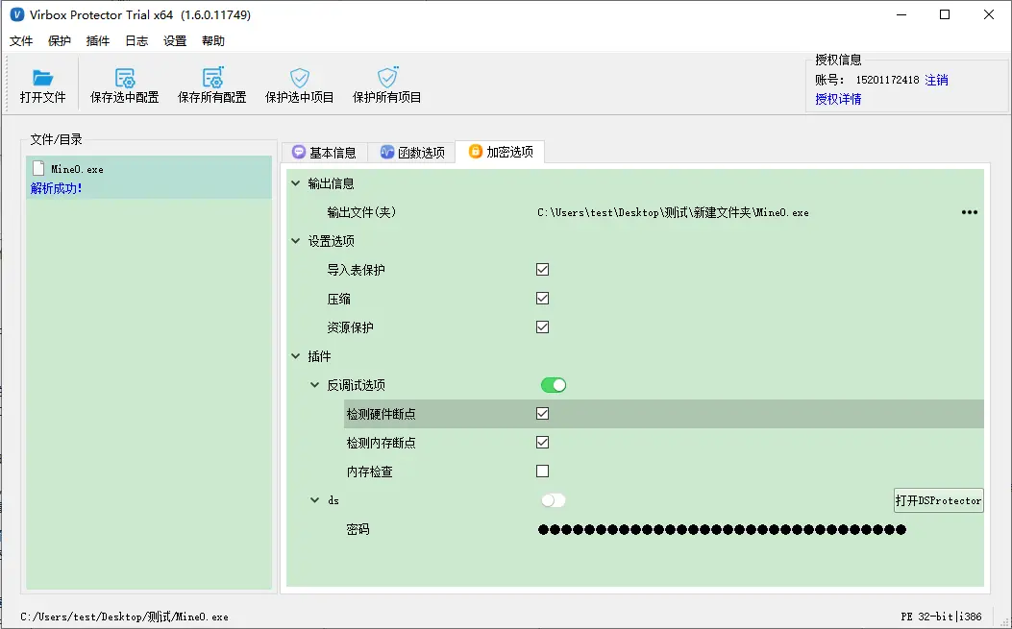Click the output file path field
Viewport: 1012px width, 629px height.
tap(673, 212)
